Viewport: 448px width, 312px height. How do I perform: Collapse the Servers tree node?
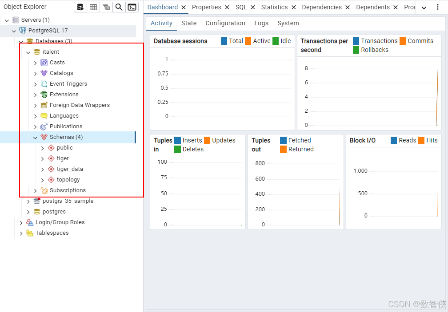7,20
